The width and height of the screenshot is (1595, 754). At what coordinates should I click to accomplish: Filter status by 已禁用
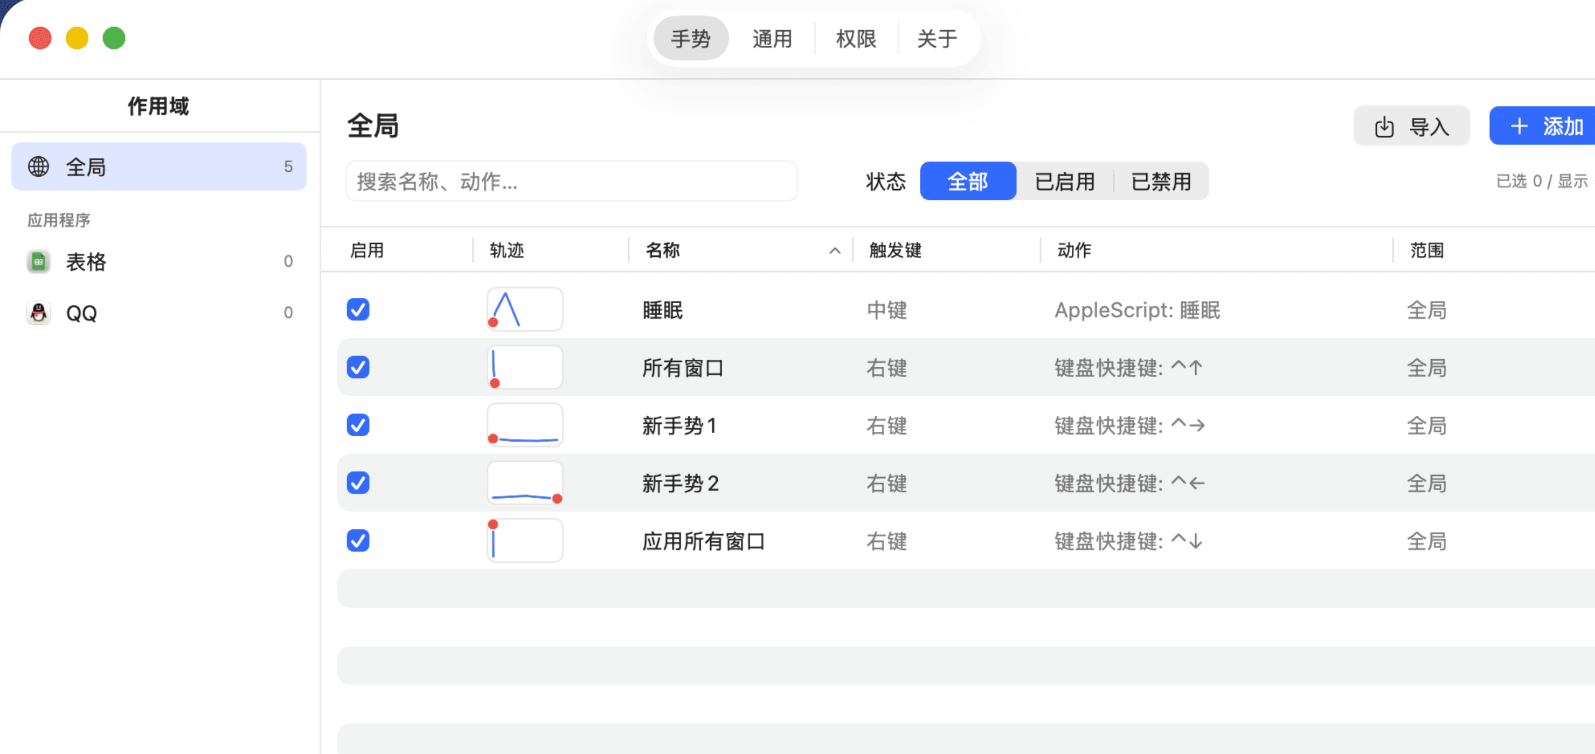(x=1161, y=181)
